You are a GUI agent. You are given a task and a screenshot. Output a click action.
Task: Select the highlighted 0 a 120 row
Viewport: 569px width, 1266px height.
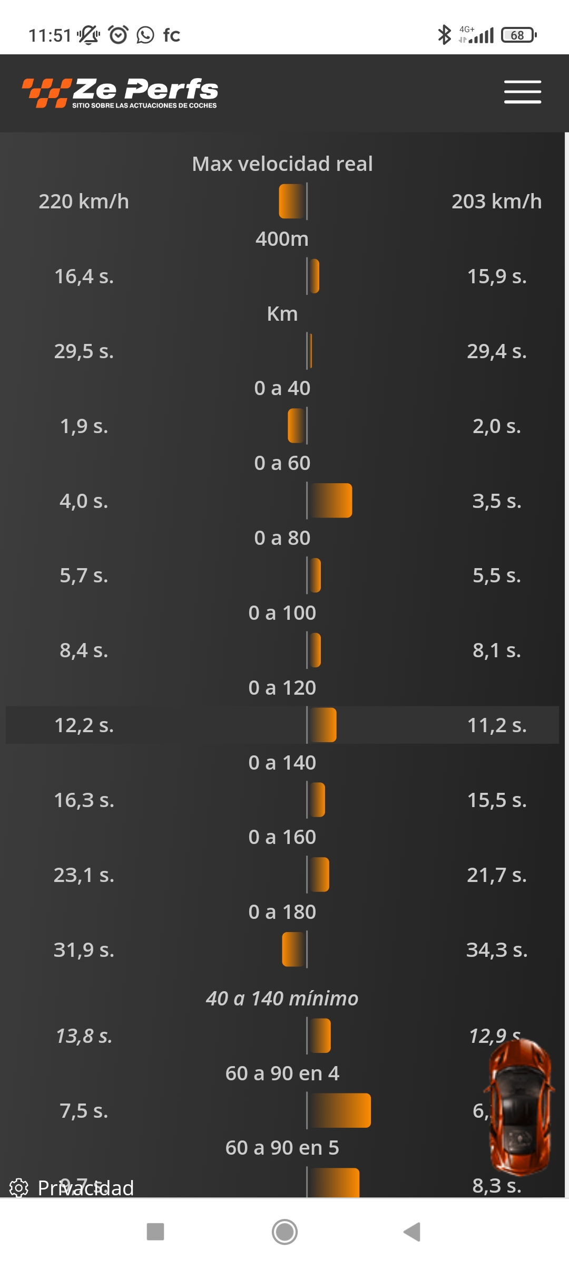pyautogui.click(x=282, y=725)
